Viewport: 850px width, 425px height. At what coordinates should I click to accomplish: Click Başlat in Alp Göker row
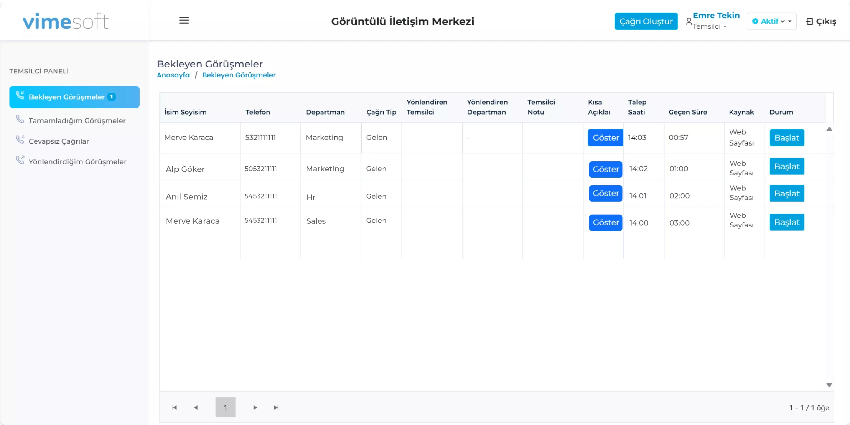787,166
